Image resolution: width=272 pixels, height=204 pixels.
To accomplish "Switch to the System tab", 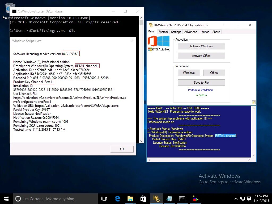I will click(163, 32).
